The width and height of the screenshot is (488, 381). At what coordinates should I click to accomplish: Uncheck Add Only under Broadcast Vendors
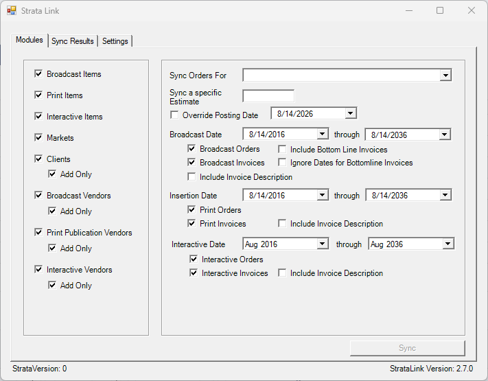point(52,211)
